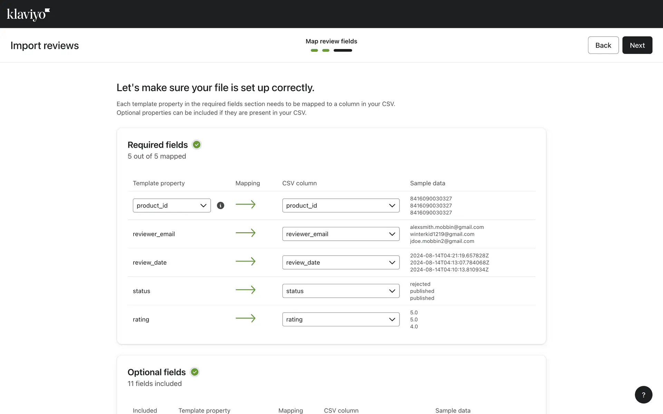Screen dimensions: 663x414
Task: Click the Klaviyo logo
Action: point(28,14)
